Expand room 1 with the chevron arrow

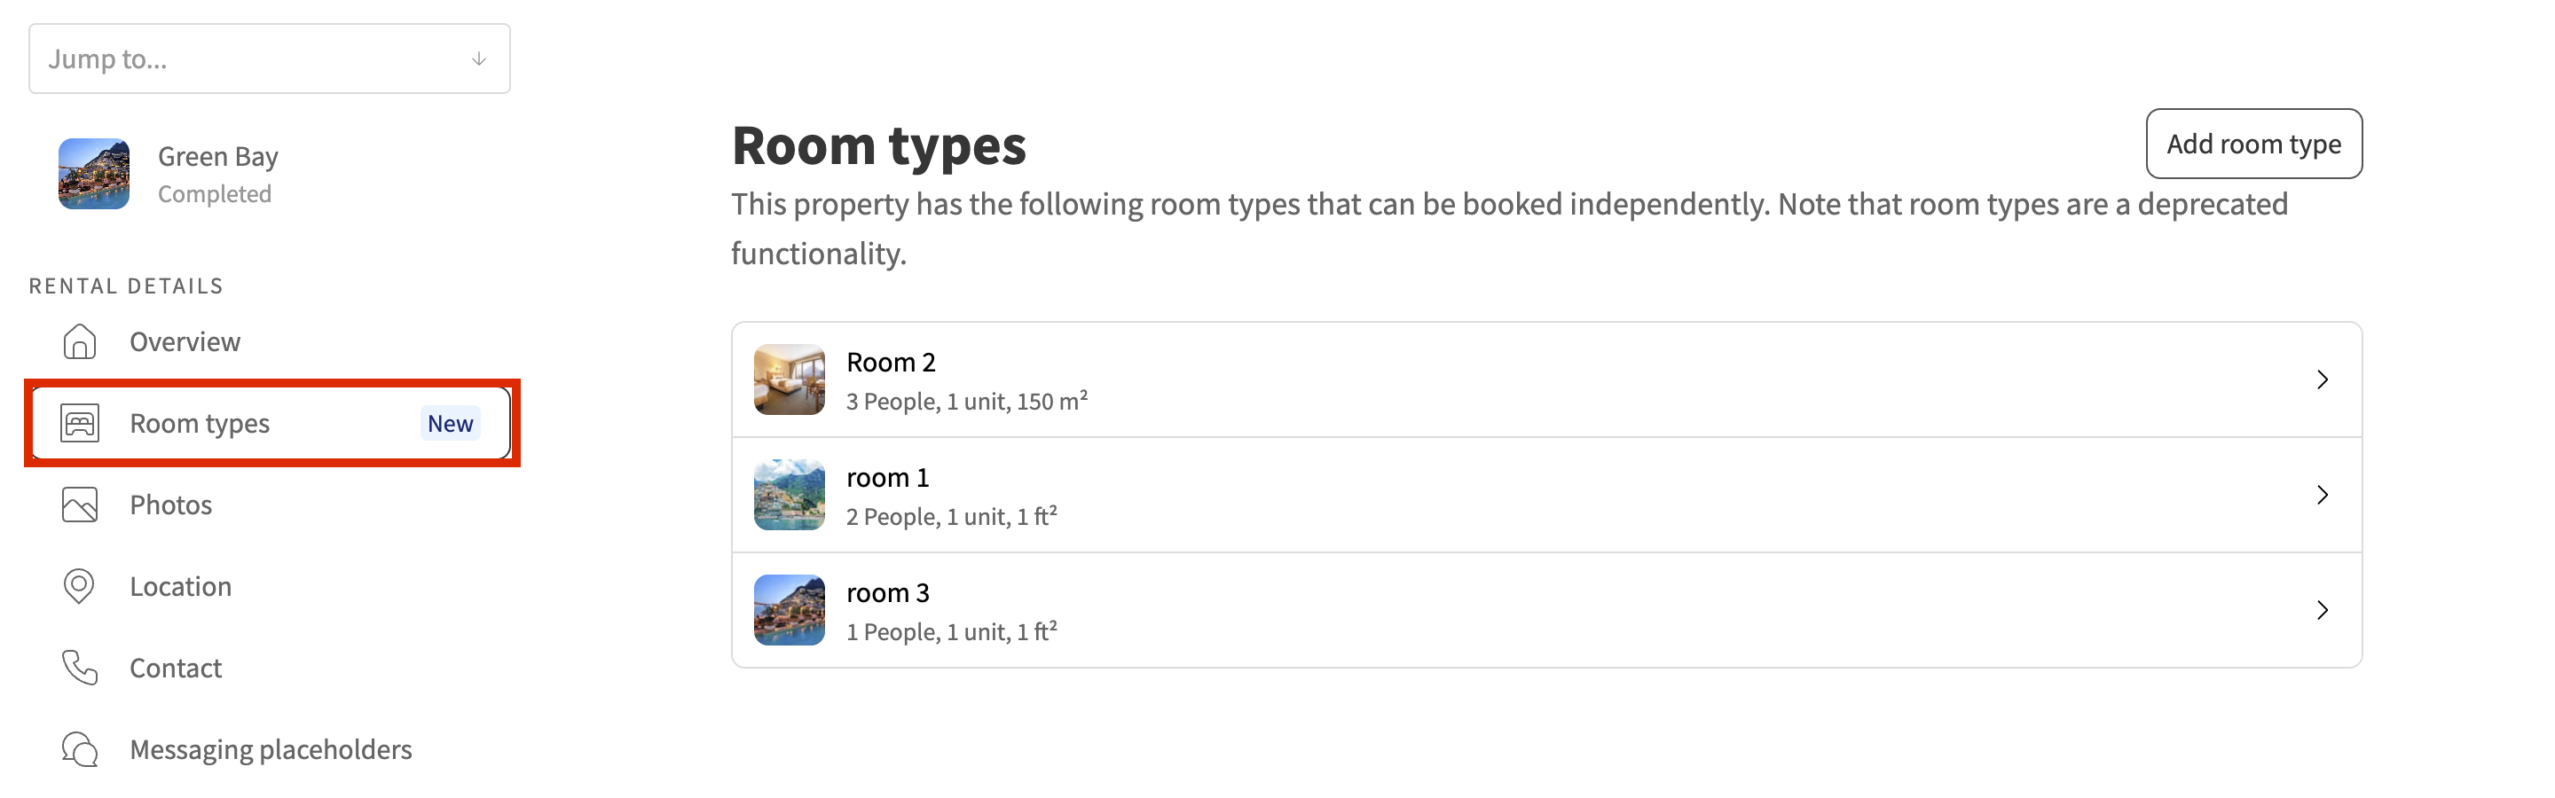pyautogui.click(x=2322, y=495)
